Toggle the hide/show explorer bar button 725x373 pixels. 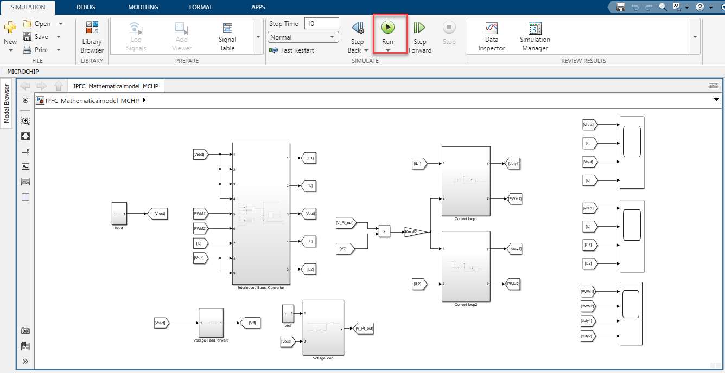coord(26,101)
